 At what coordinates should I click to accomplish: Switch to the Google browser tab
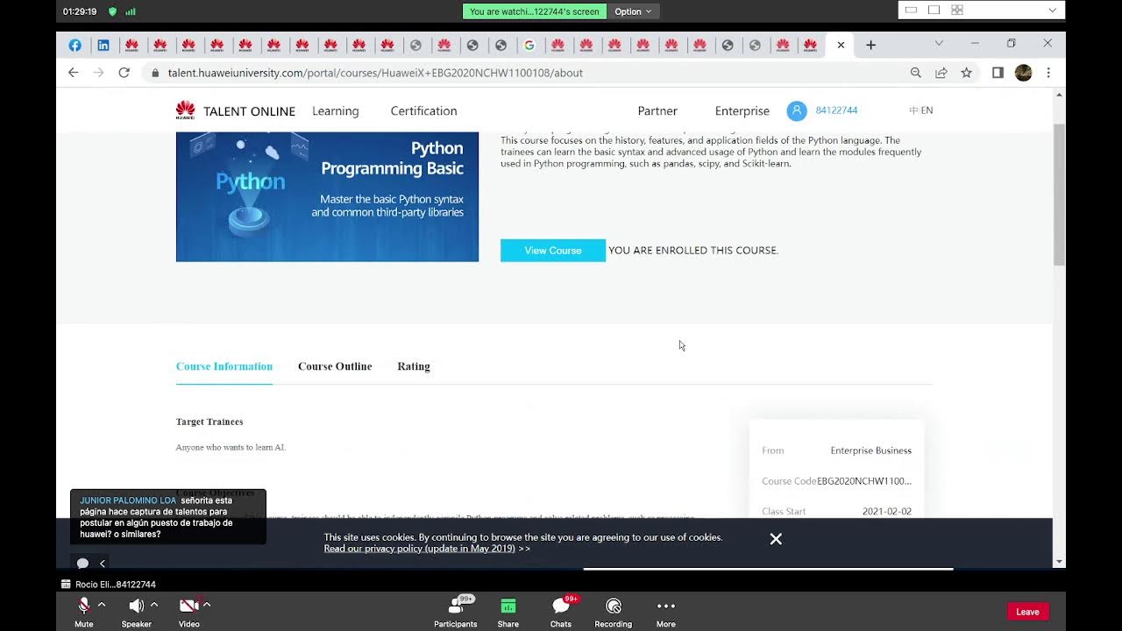pos(529,45)
